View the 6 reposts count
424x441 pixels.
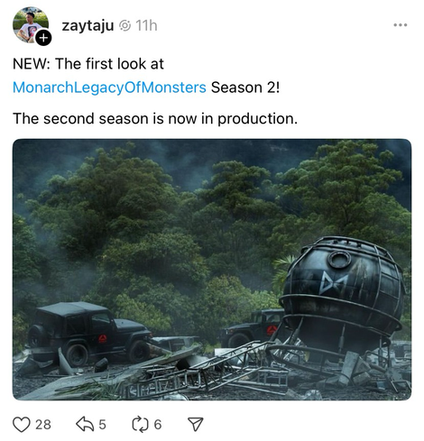[x=158, y=425]
